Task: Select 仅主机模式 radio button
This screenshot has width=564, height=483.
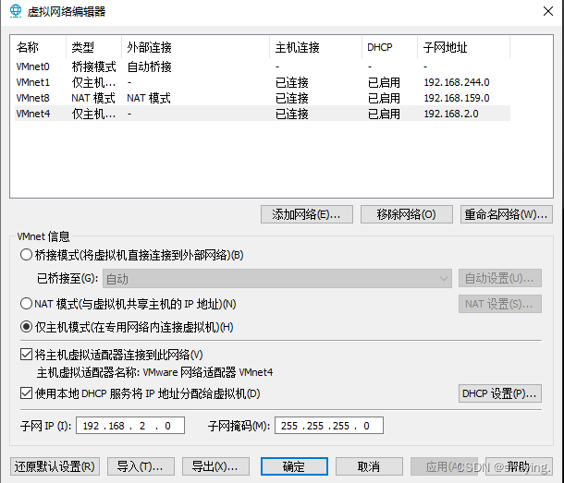Action: point(26,327)
